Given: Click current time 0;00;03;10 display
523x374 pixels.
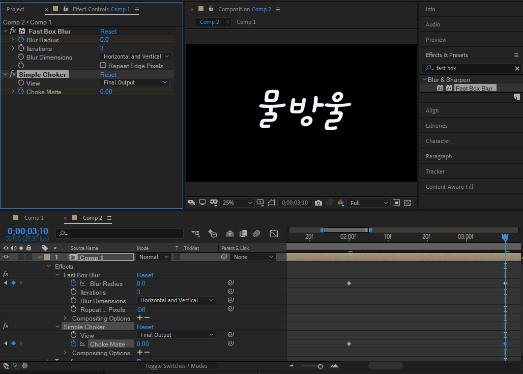Looking at the screenshot, I should click(28, 231).
